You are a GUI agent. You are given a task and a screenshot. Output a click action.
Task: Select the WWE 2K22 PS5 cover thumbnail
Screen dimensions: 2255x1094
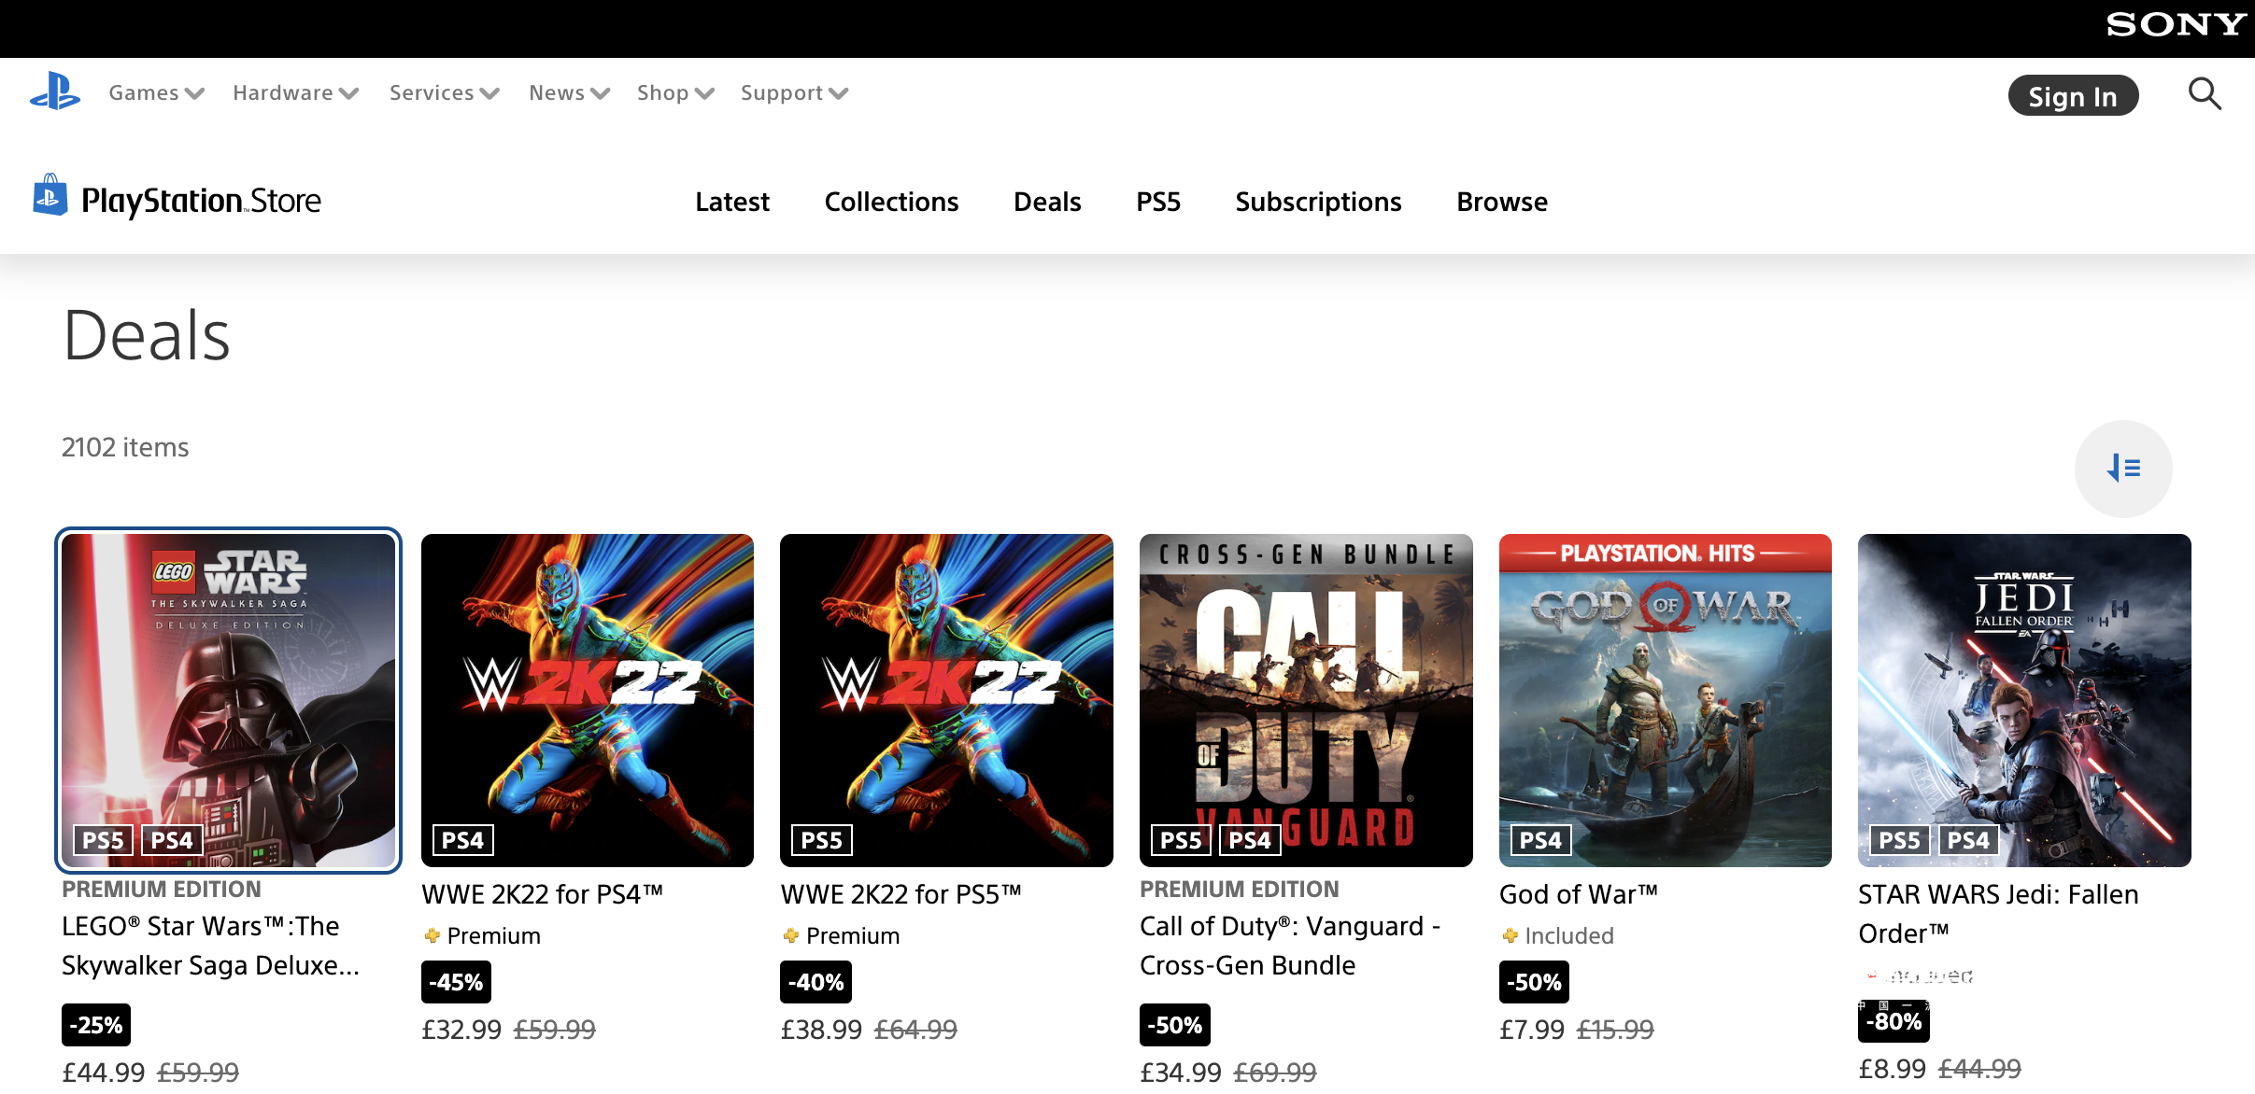pyautogui.click(x=946, y=700)
